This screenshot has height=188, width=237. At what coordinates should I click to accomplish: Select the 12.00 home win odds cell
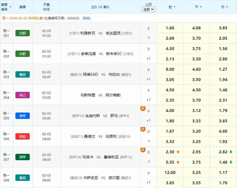pos(170,172)
